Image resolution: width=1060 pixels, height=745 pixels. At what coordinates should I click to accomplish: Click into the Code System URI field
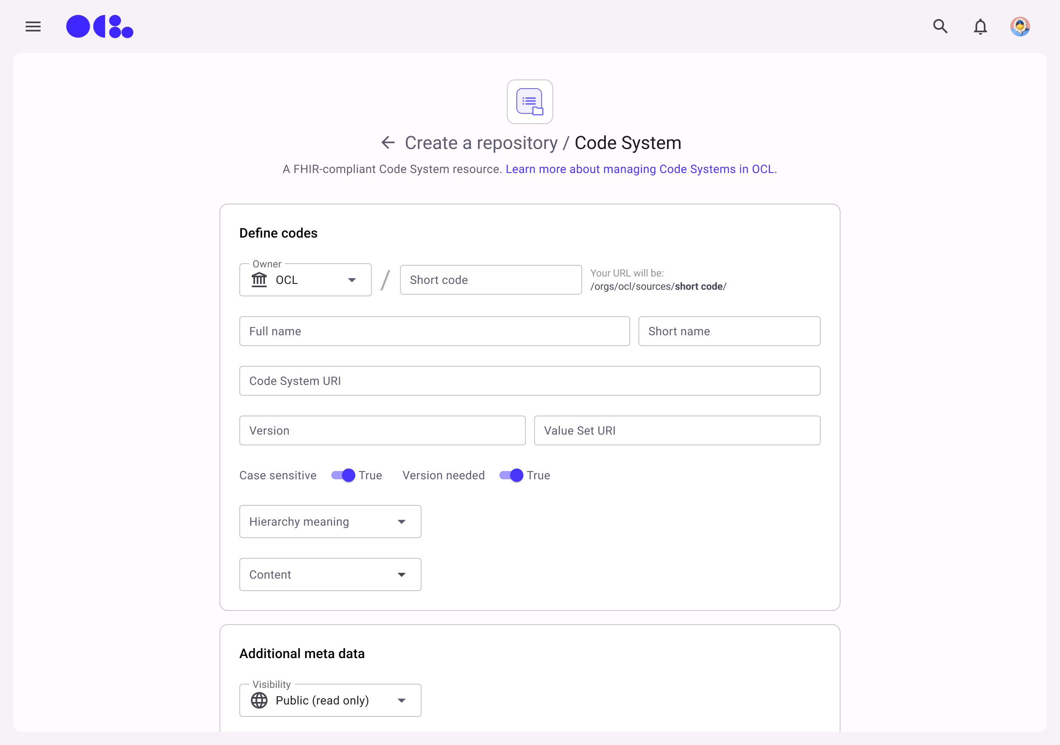(x=530, y=381)
